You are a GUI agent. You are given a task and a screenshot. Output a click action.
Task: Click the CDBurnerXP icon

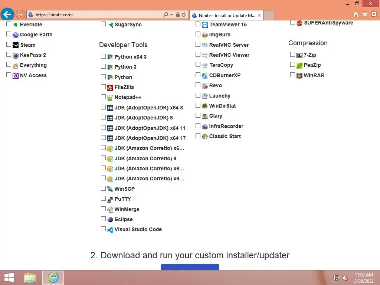[x=205, y=76]
